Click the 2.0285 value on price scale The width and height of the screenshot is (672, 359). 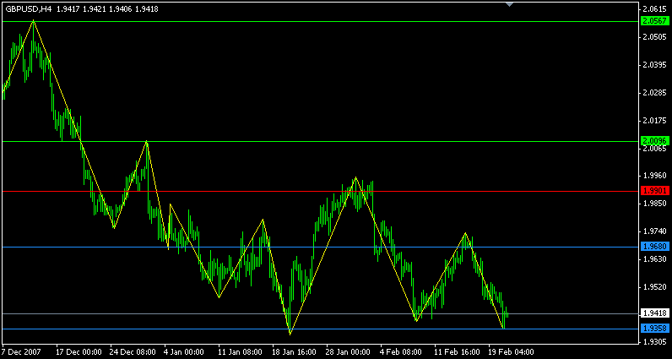coord(654,93)
